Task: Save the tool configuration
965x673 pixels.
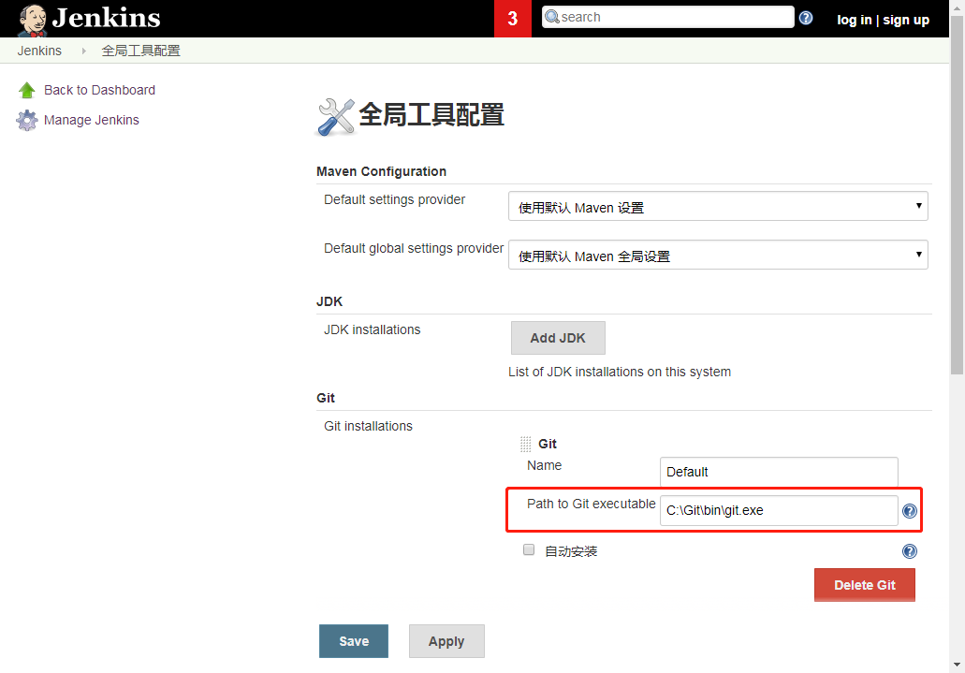Action: 354,641
